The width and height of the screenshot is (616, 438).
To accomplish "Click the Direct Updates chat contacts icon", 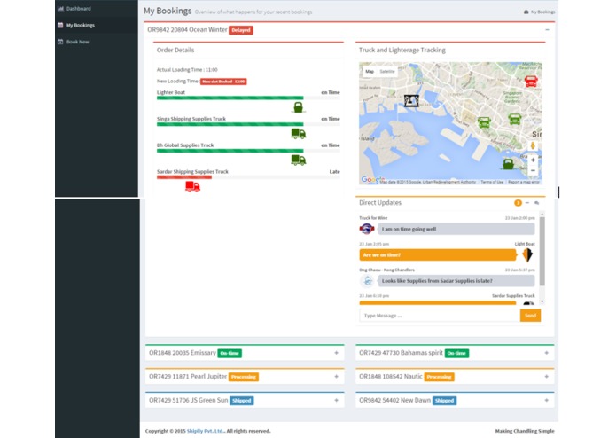I will pos(536,203).
